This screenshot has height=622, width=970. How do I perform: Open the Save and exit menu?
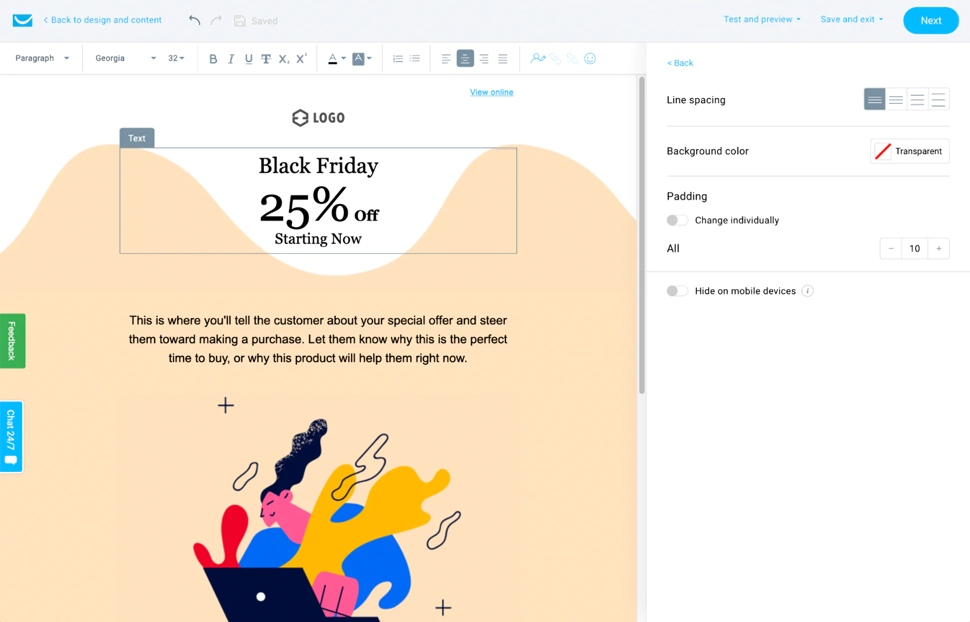click(852, 20)
